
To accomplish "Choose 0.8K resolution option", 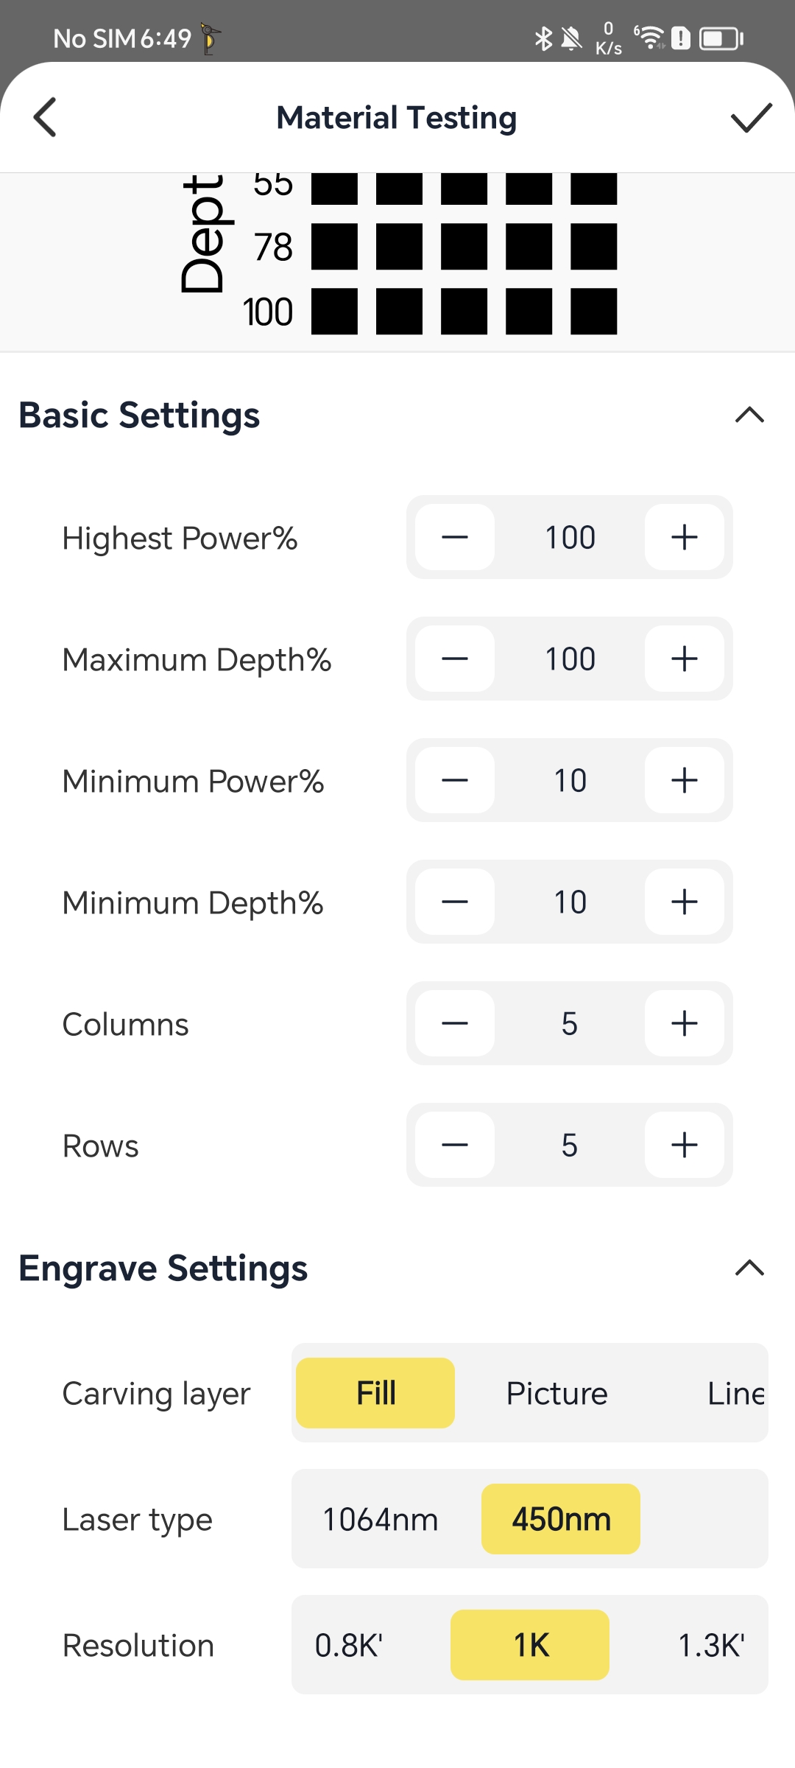I will 349,1645.
